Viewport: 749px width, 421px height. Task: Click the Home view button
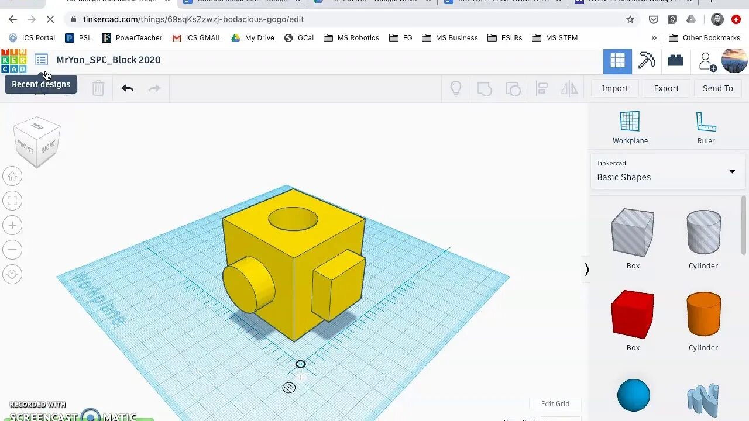(12, 176)
